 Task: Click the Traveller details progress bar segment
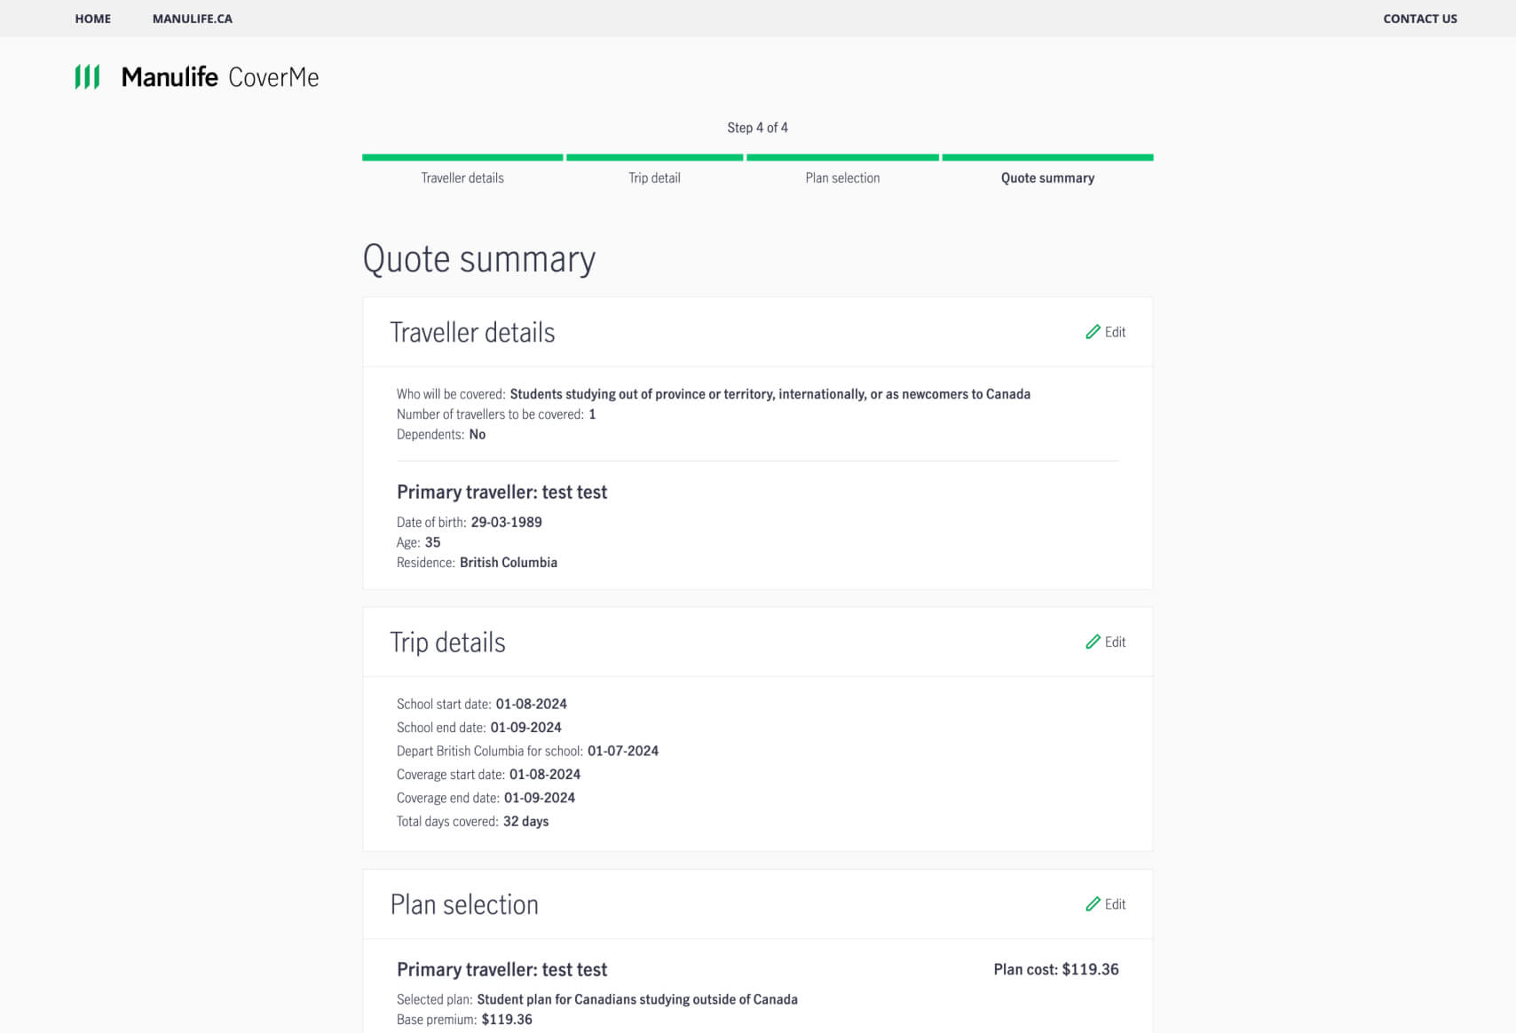(x=462, y=158)
